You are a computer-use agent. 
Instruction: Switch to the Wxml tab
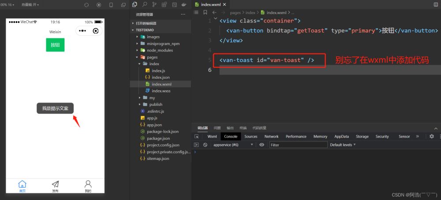coord(212,137)
